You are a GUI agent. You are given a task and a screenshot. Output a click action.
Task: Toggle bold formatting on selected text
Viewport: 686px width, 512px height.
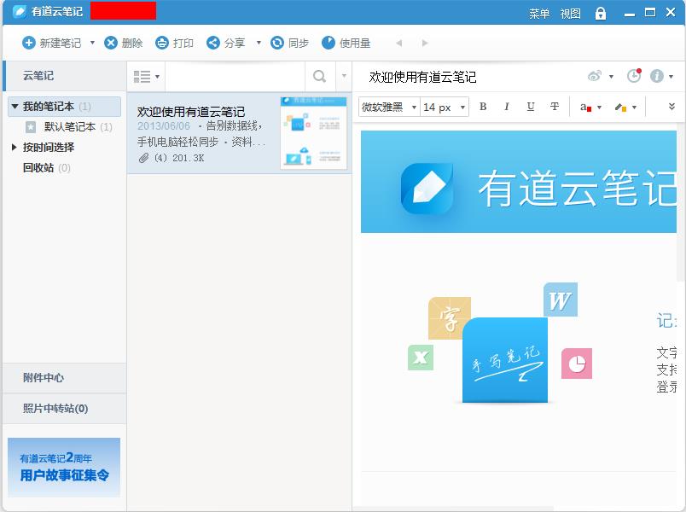pyautogui.click(x=483, y=108)
